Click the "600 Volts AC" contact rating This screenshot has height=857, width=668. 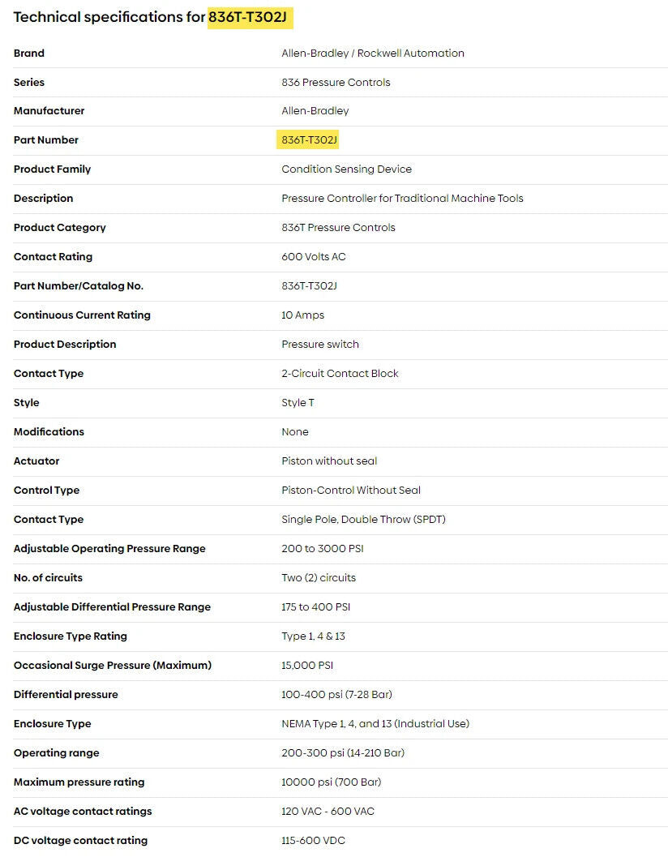314,257
